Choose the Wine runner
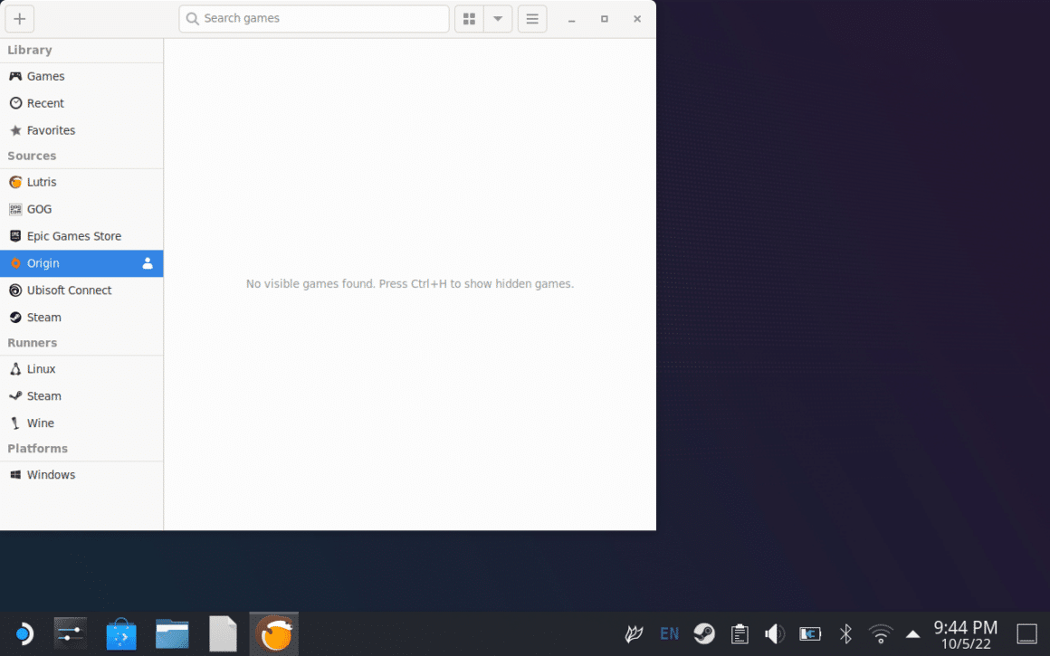Screen dimensions: 1050x656 [x=40, y=423]
